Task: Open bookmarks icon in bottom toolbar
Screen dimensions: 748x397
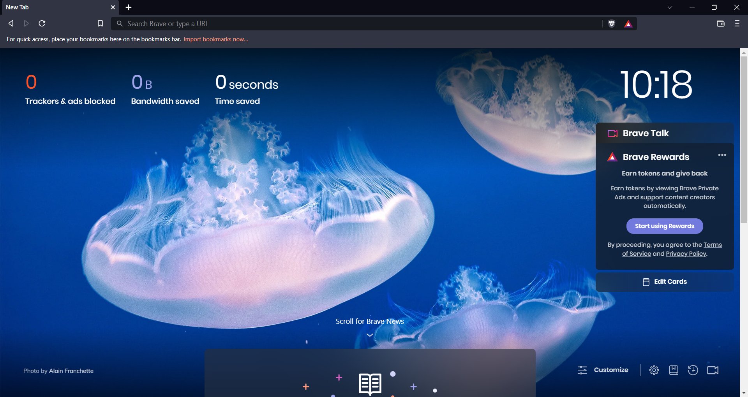Action: click(673, 370)
